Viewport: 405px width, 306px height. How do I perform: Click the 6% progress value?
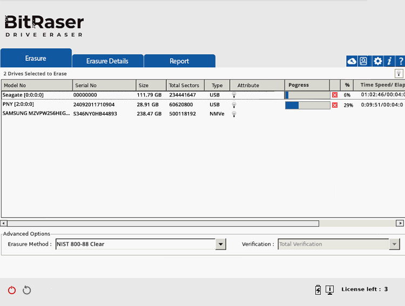point(347,95)
